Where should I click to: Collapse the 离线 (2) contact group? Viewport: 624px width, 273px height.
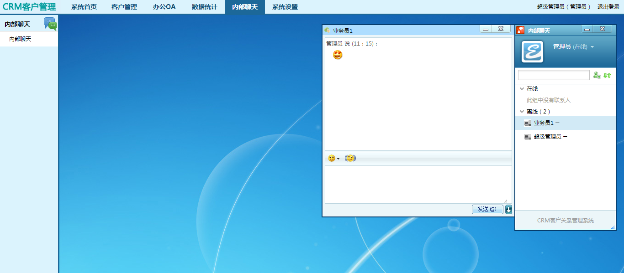coord(522,111)
